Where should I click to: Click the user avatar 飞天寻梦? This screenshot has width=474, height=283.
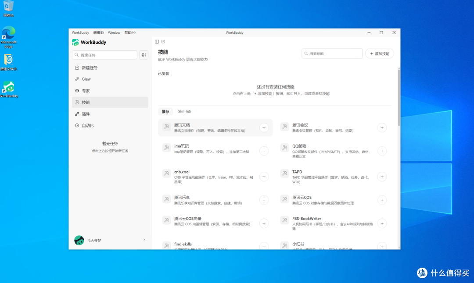point(79,240)
